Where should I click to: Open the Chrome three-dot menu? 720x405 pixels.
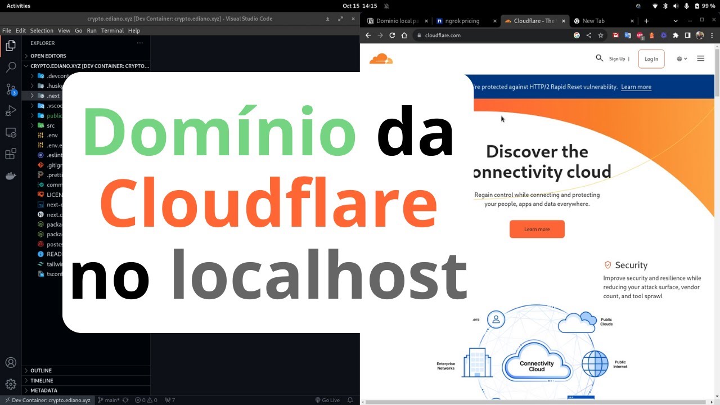point(712,35)
